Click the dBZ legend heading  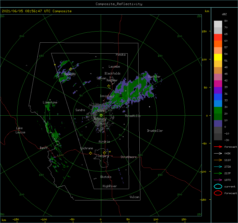224,14
